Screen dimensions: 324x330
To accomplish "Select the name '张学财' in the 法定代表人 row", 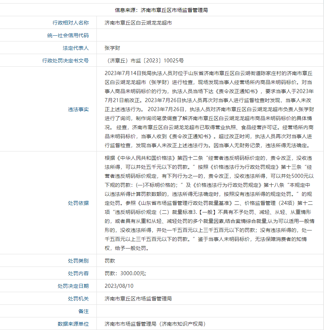I will click(x=112, y=48).
